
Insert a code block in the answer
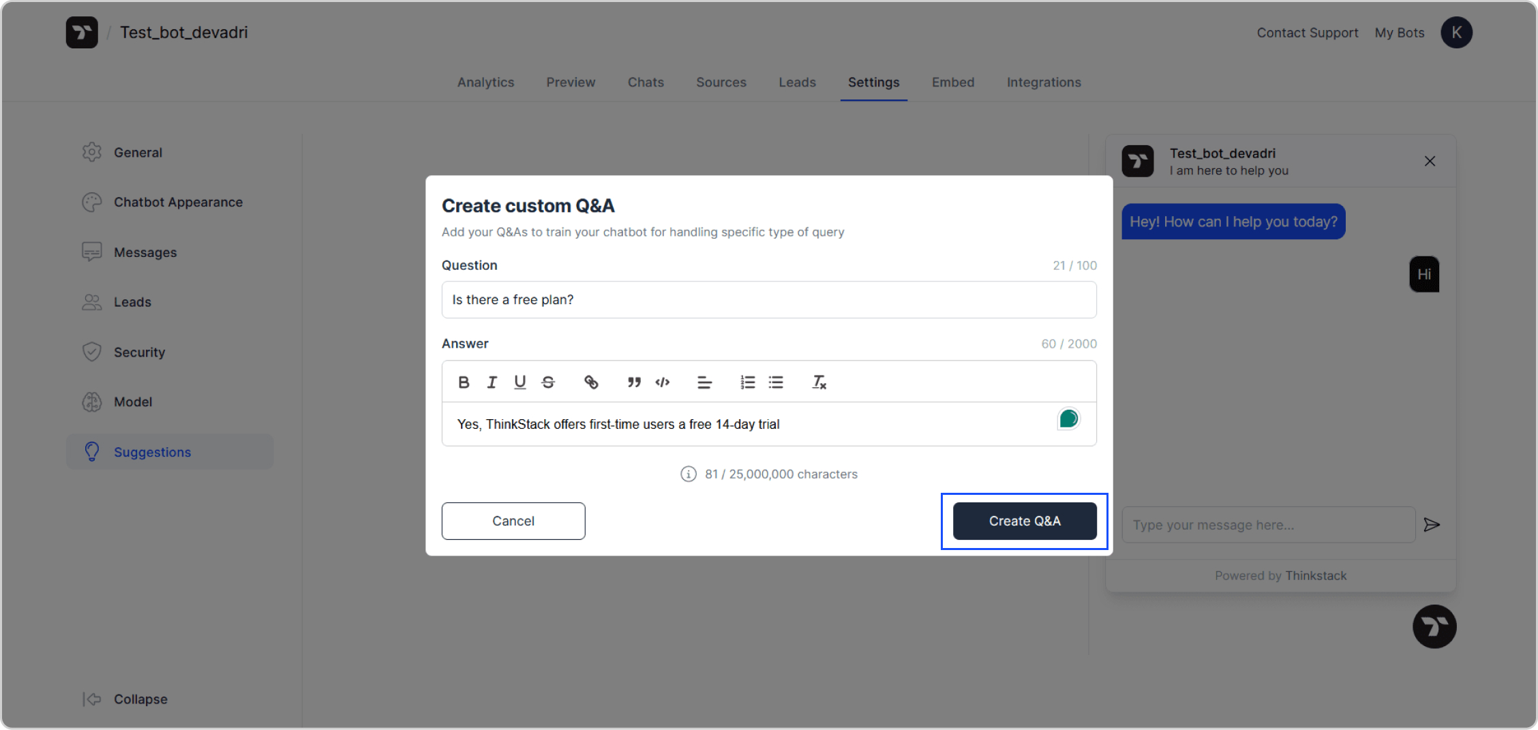tap(662, 382)
